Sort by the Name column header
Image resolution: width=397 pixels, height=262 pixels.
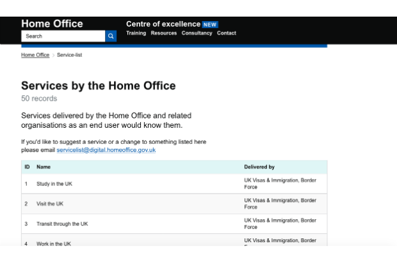coord(44,167)
